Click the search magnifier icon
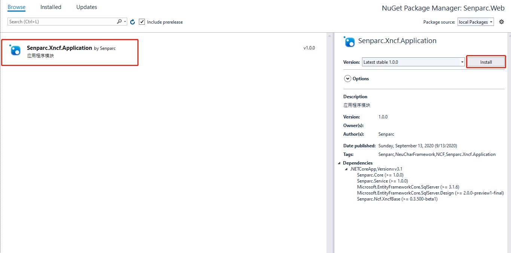Viewport: 511px width, 253px height. click(x=119, y=22)
